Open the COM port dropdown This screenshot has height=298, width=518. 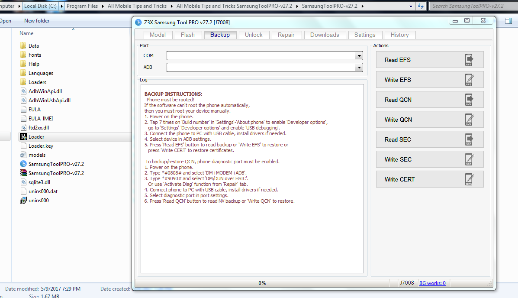tap(359, 55)
